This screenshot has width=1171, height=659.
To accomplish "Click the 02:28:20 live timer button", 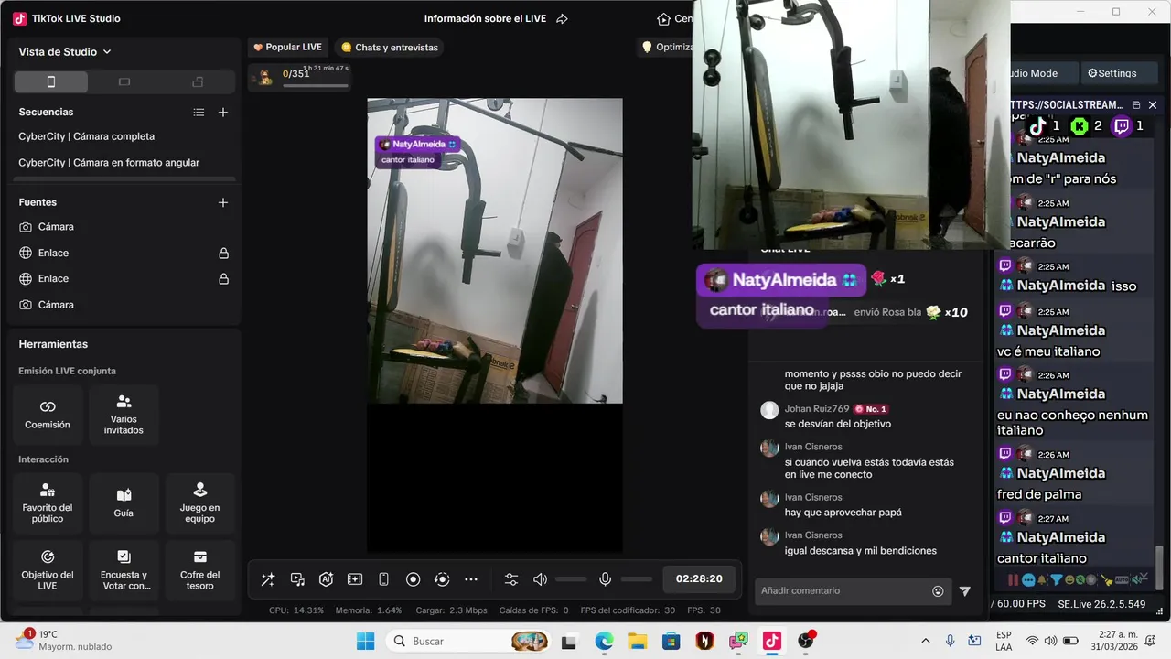I will tap(699, 579).
